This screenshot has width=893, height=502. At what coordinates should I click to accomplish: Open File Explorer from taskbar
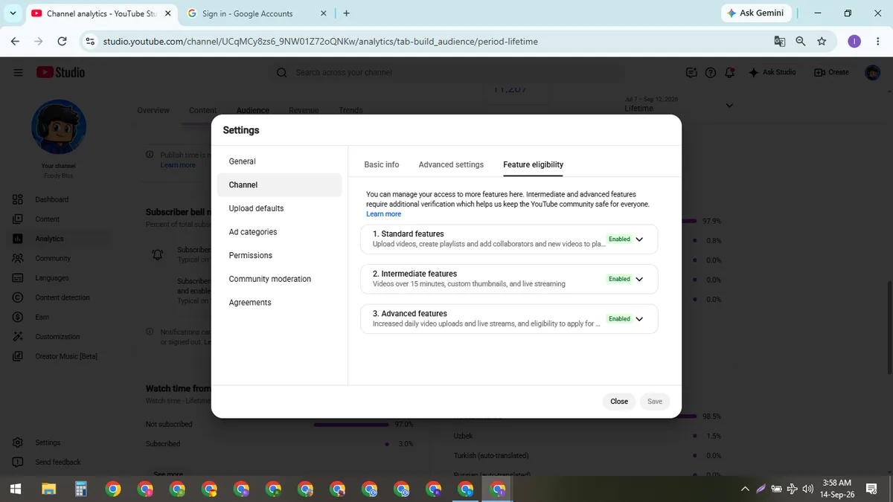click(49, 489)
